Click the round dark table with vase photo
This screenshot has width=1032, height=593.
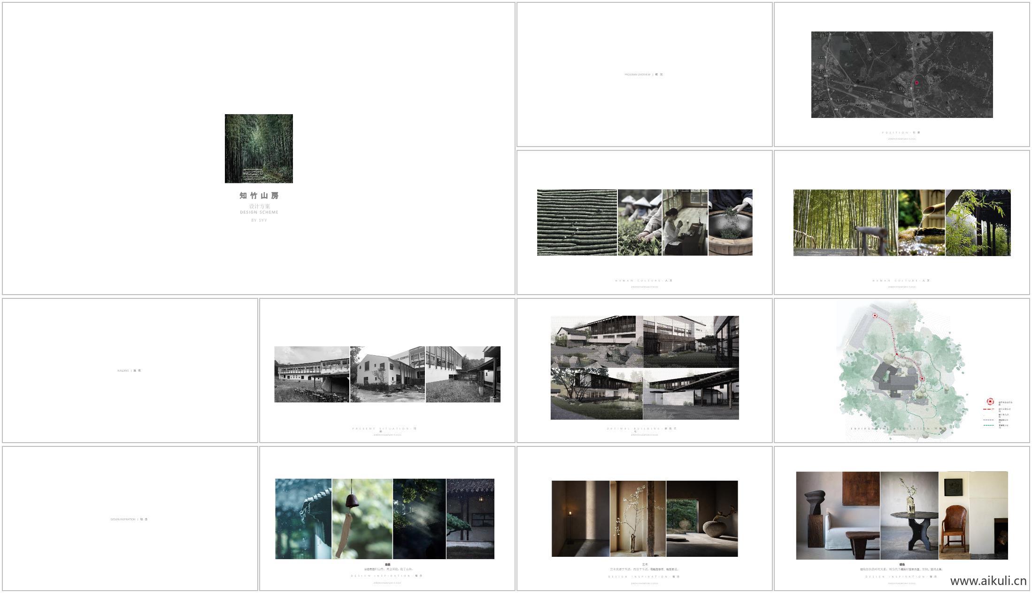(909, 515)
